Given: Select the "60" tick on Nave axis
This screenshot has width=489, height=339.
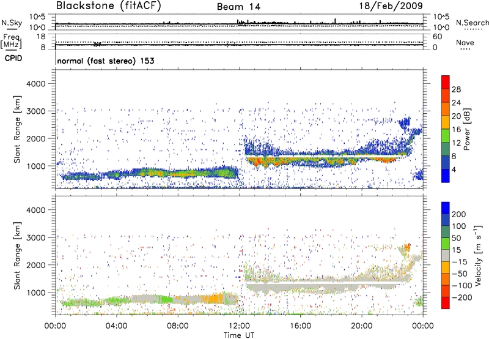Looking at the screenshot, I should (x=437, y=37).
